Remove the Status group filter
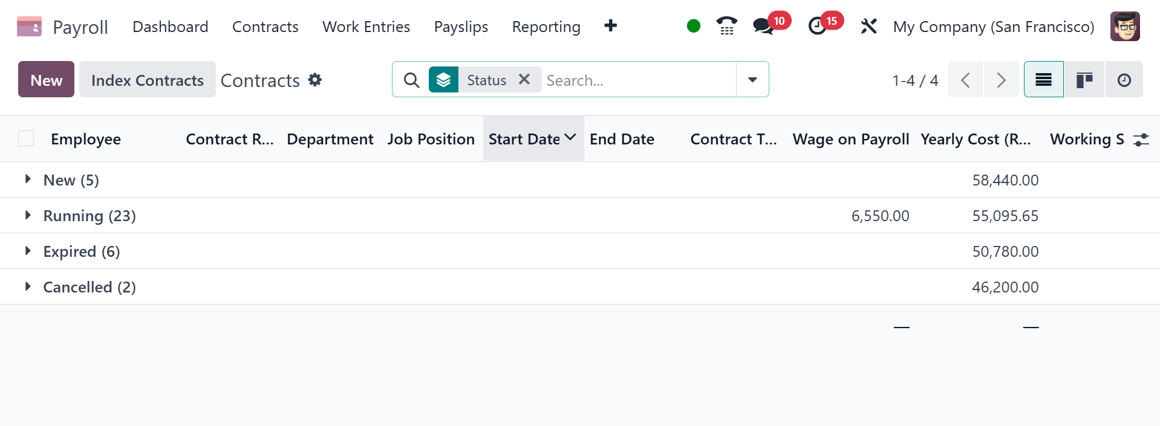 (x=524, y=79)
